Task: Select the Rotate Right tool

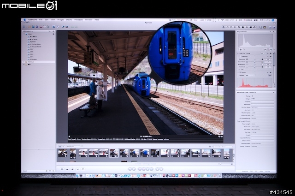Action: tap(231, 27)
